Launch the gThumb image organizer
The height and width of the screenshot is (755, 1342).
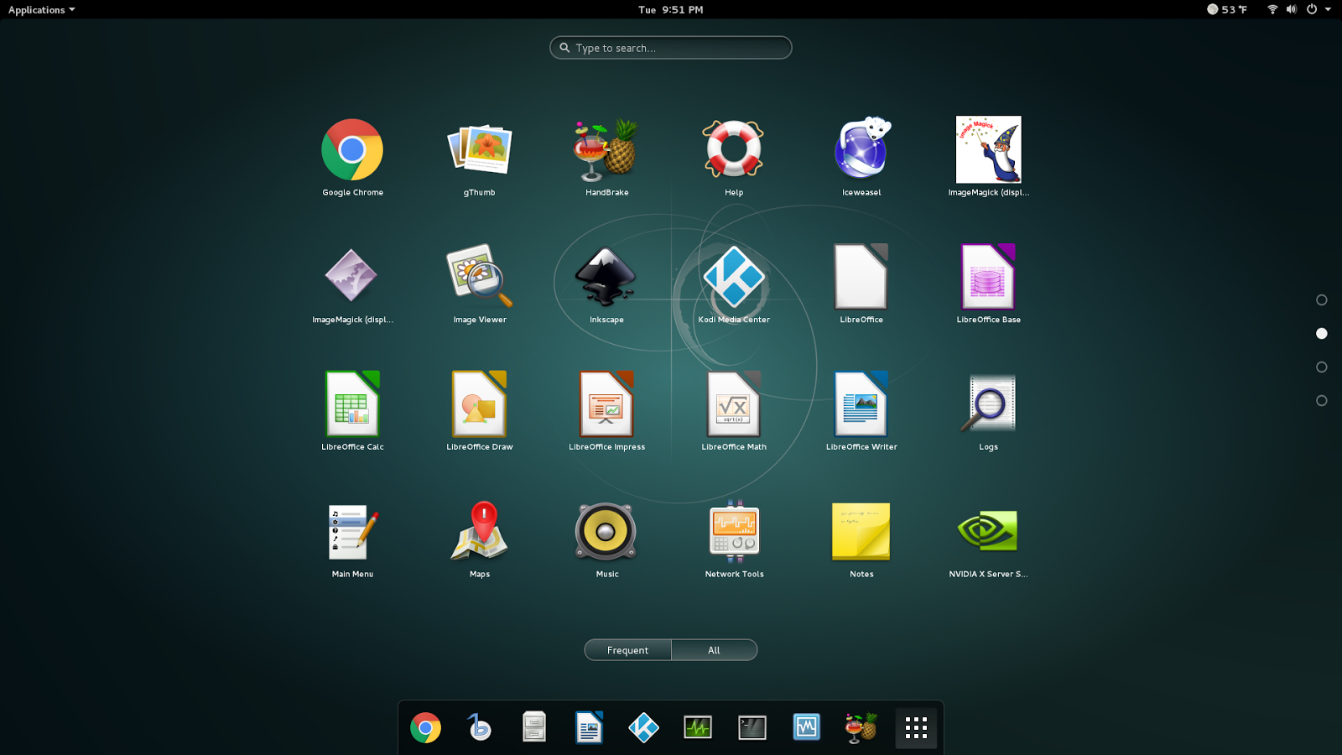click(480, 150)
